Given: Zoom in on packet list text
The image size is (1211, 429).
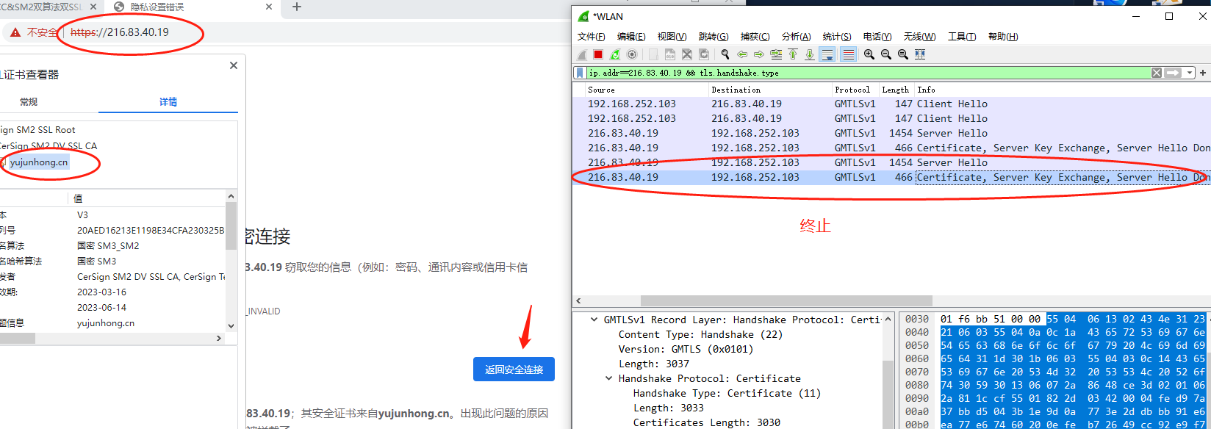Looking at the screenshot, I should [x=869, y=54].
